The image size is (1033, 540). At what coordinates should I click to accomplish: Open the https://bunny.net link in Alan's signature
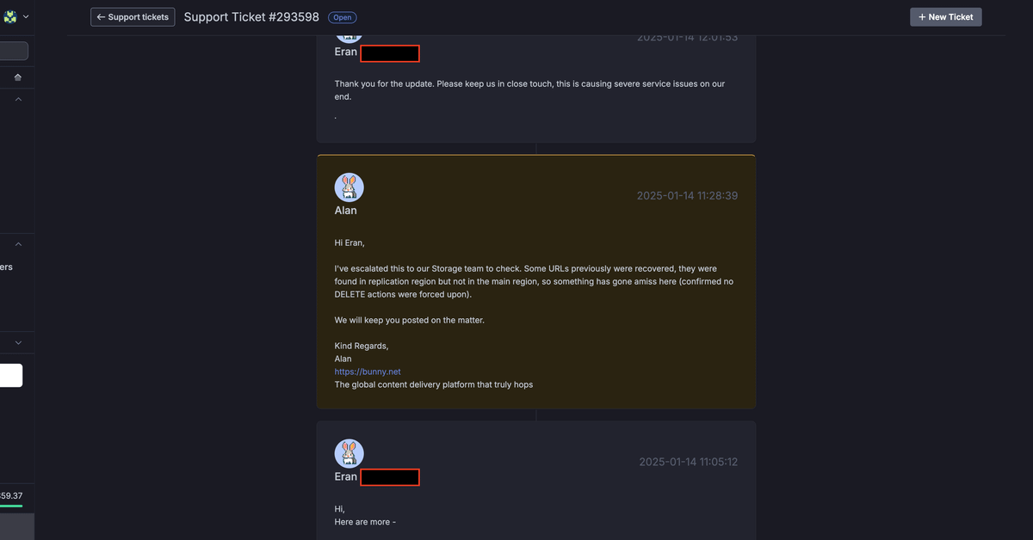coord(368,371)
